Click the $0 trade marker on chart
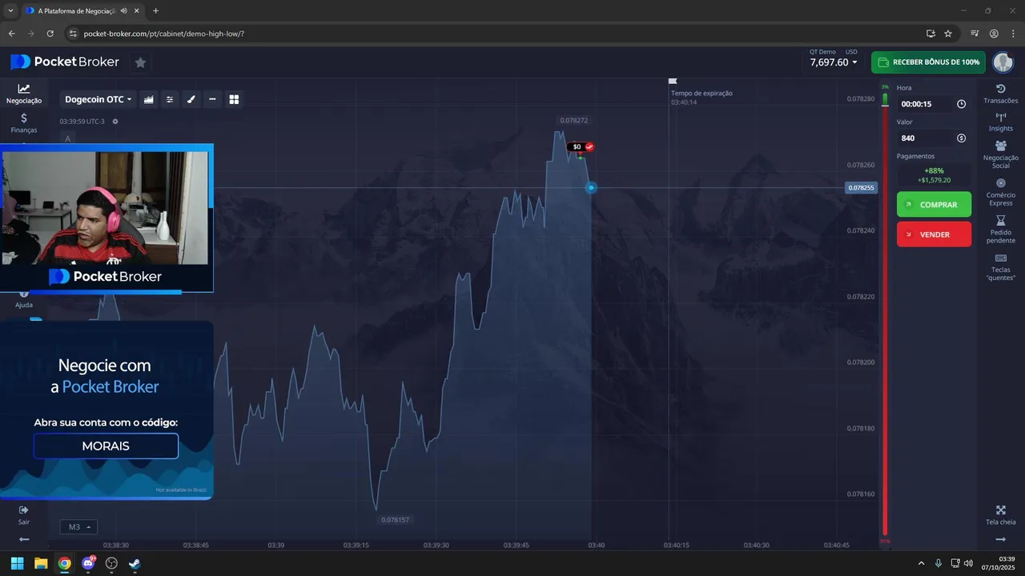 click(581, 146)
